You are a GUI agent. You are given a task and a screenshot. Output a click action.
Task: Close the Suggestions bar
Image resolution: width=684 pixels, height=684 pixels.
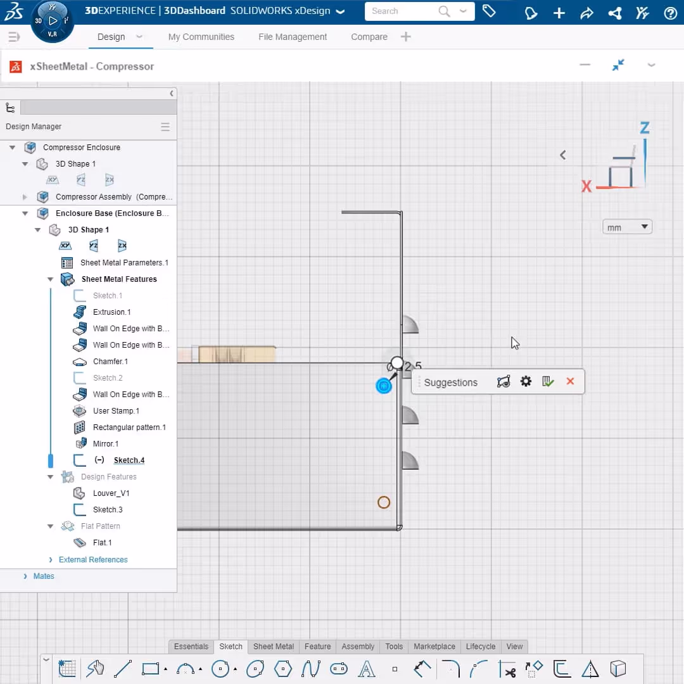570,381
